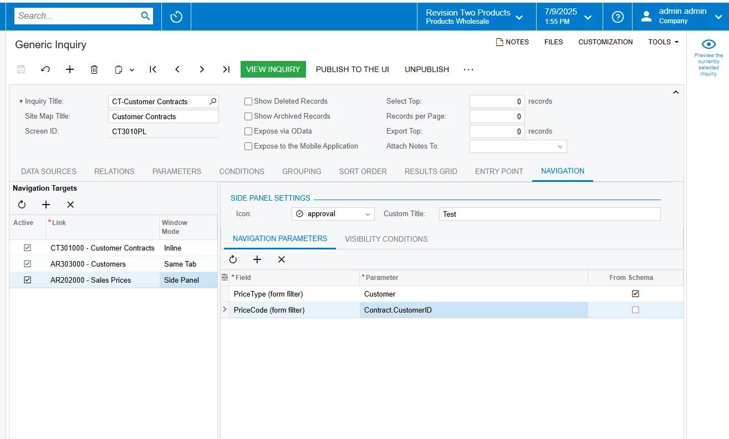Open the admin admin user menu
Viewport: 729px width, 439px height.
click(681, 17)
